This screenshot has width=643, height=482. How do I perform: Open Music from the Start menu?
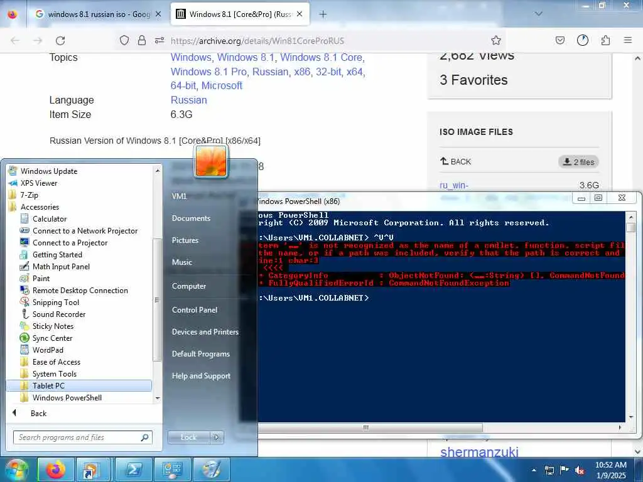[181, 262]
